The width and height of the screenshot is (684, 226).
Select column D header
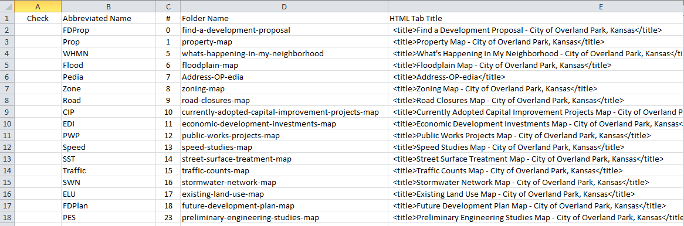284,6
